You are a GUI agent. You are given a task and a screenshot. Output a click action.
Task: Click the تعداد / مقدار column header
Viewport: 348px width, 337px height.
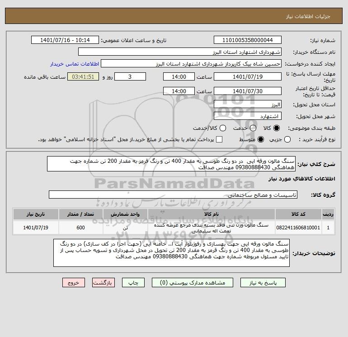80,214
